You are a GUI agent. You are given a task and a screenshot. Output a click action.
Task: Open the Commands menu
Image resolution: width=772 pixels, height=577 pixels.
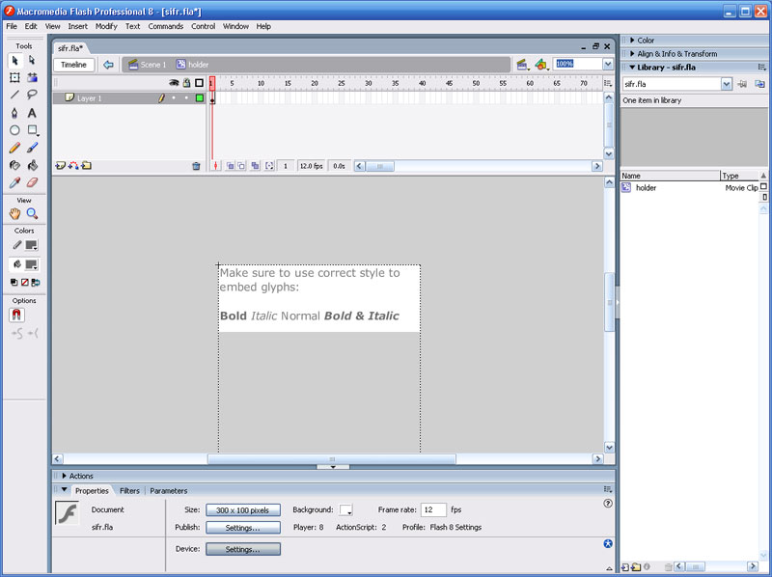pyautogui.click(x=165, y=26)
